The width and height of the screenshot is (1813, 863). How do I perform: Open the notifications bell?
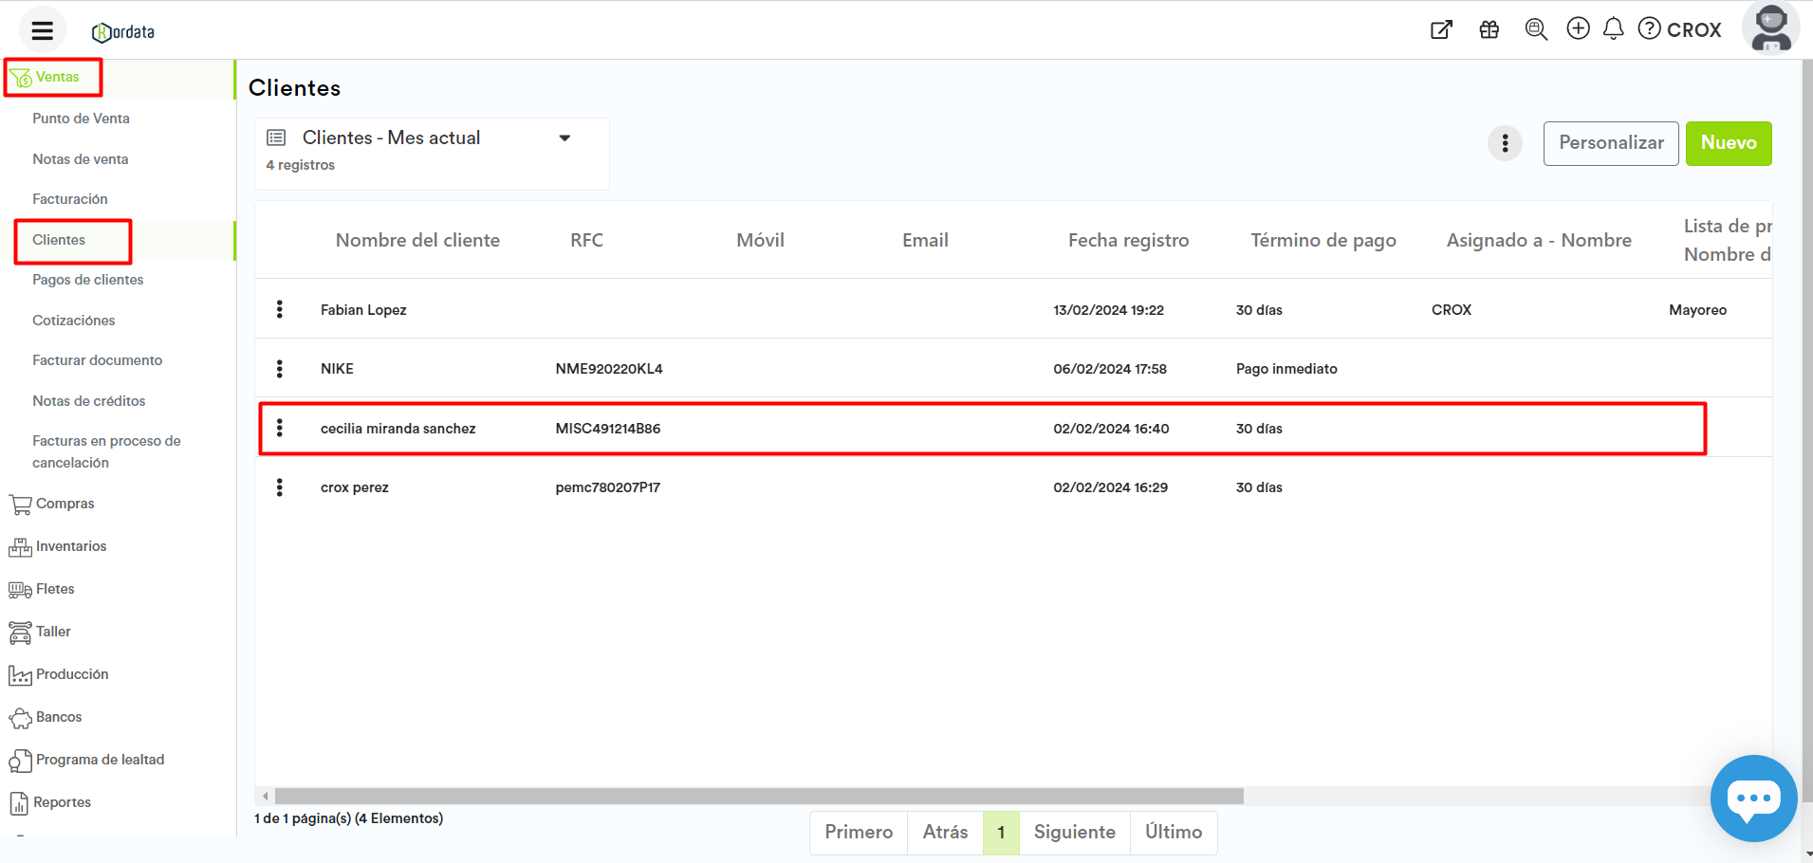[1613, 29]
